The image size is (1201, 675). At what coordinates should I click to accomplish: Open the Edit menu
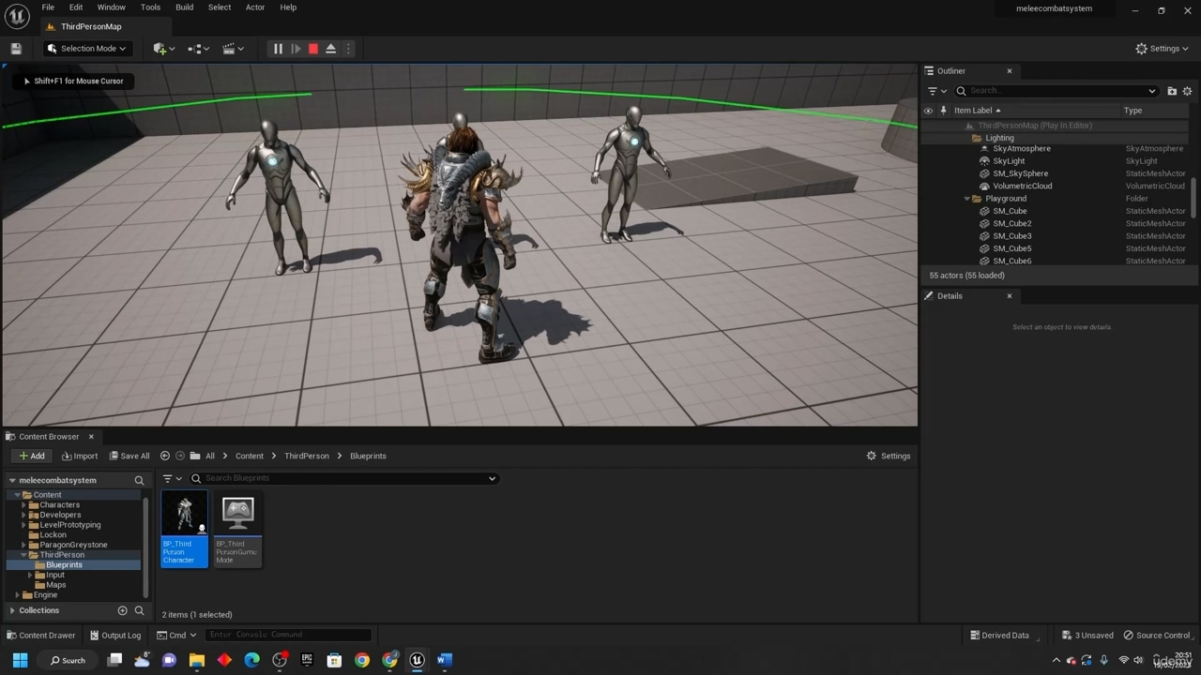(x=76, y=7)
